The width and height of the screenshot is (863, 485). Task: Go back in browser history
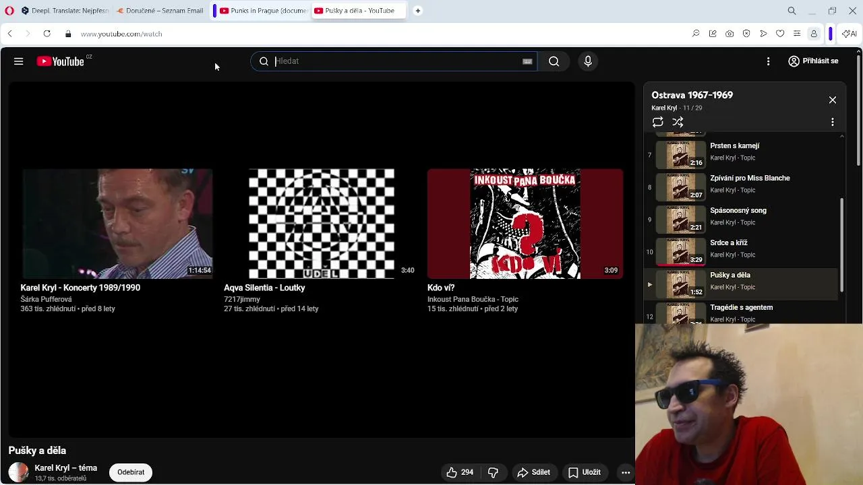pyautogui.click(x=9, y=34)
